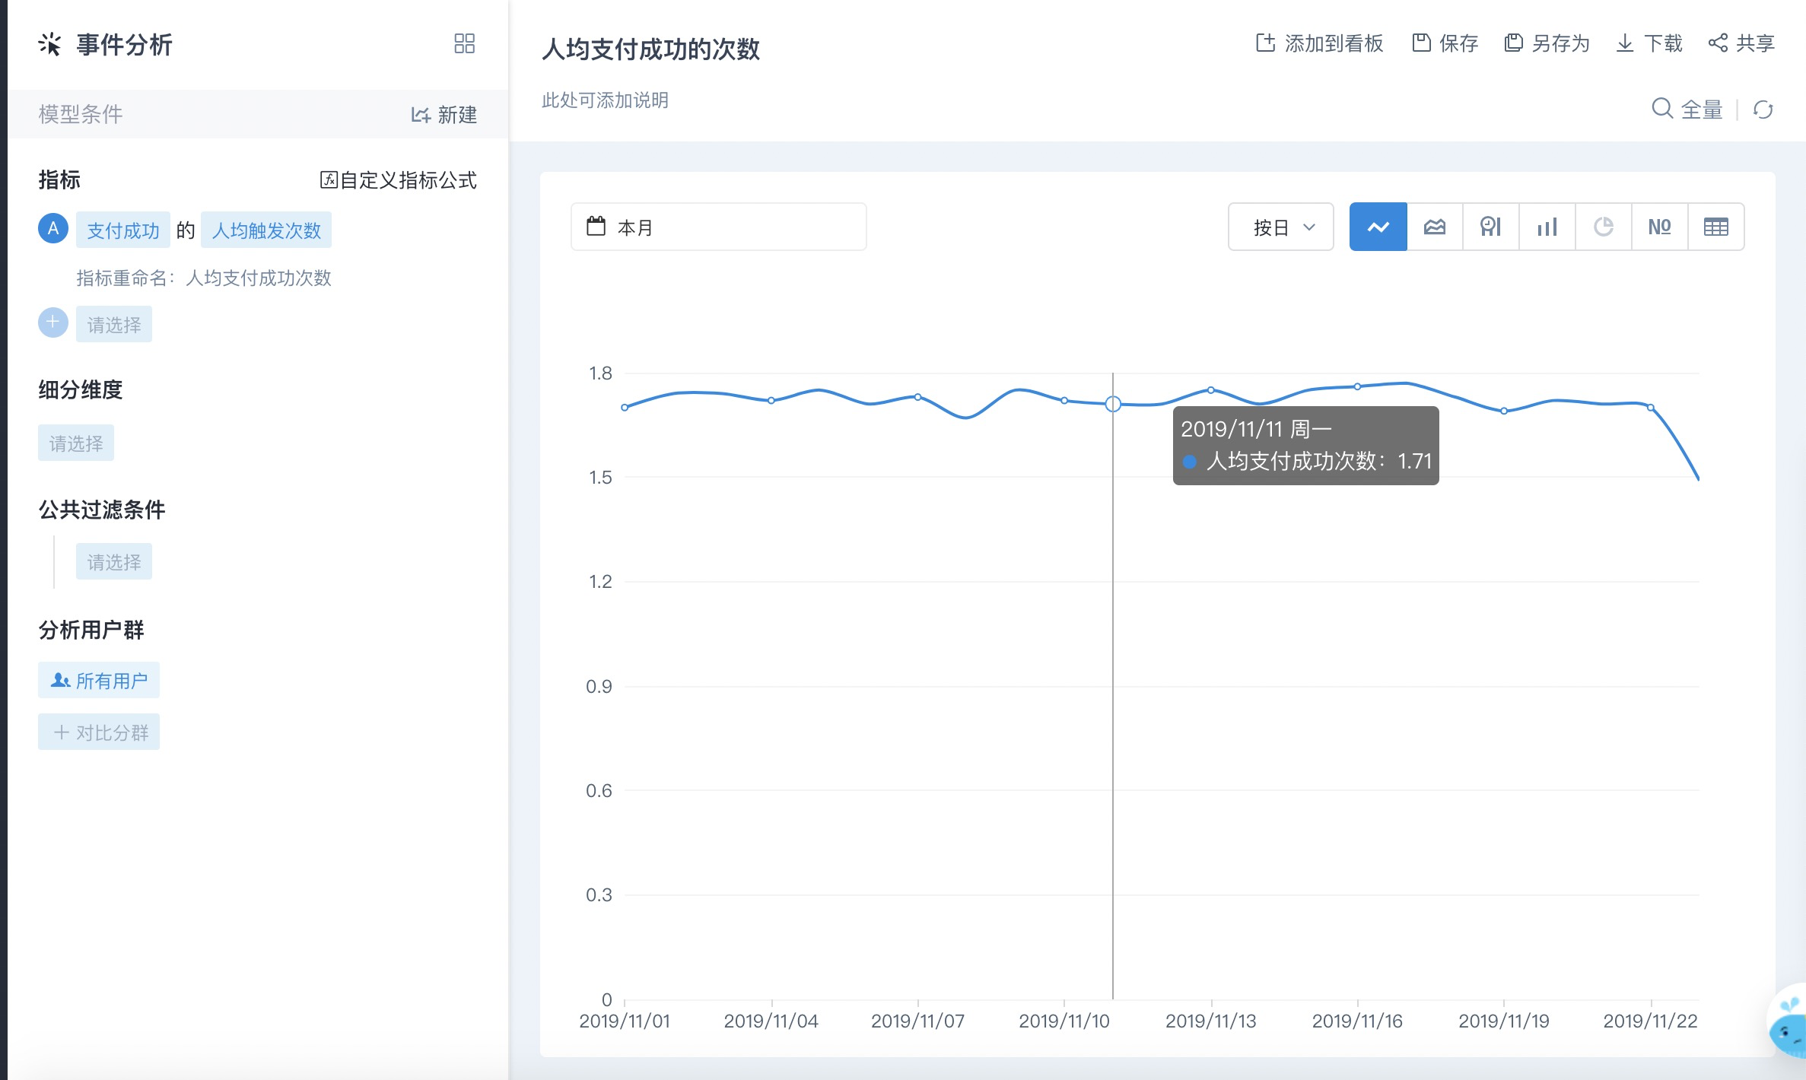This screenshot has width=1806, height=1080.
Task: Click 对比分群 compare group button
Action: 99,732
